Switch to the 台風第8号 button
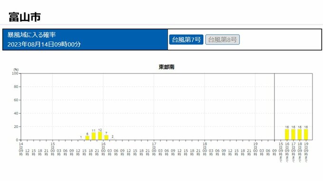The image size is (323, 181). pyautogui.click(x=222, y=39)
